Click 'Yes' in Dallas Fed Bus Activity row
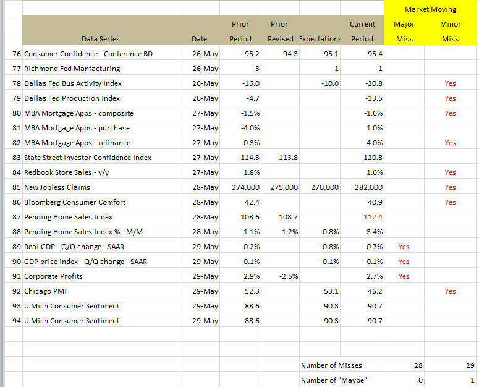 [451, 83]
